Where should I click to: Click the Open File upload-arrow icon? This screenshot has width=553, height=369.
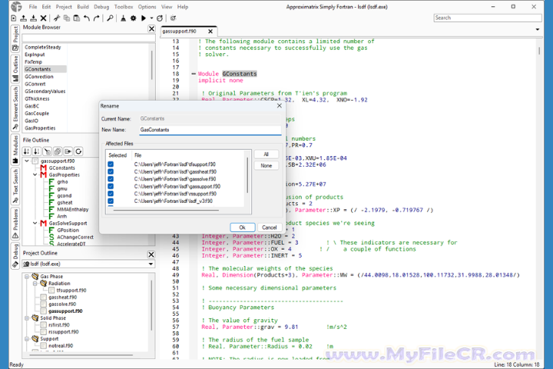pyautogui.click(x=23, y=18)
